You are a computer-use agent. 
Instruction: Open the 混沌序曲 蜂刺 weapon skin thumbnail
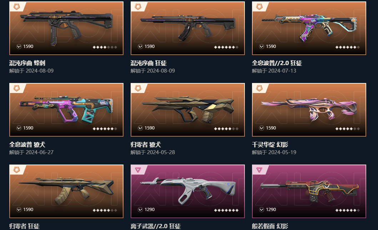66,28
